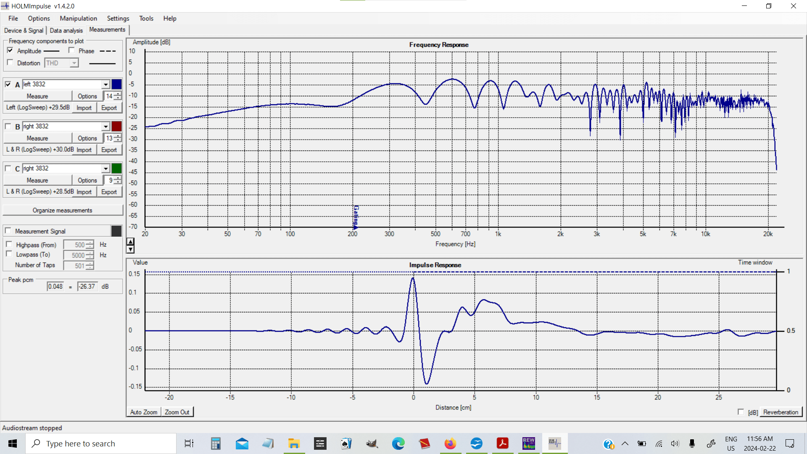This screenshot has height=454, width=807.
Task: Enable Measurement Signal checkbox
Action: 8,231
